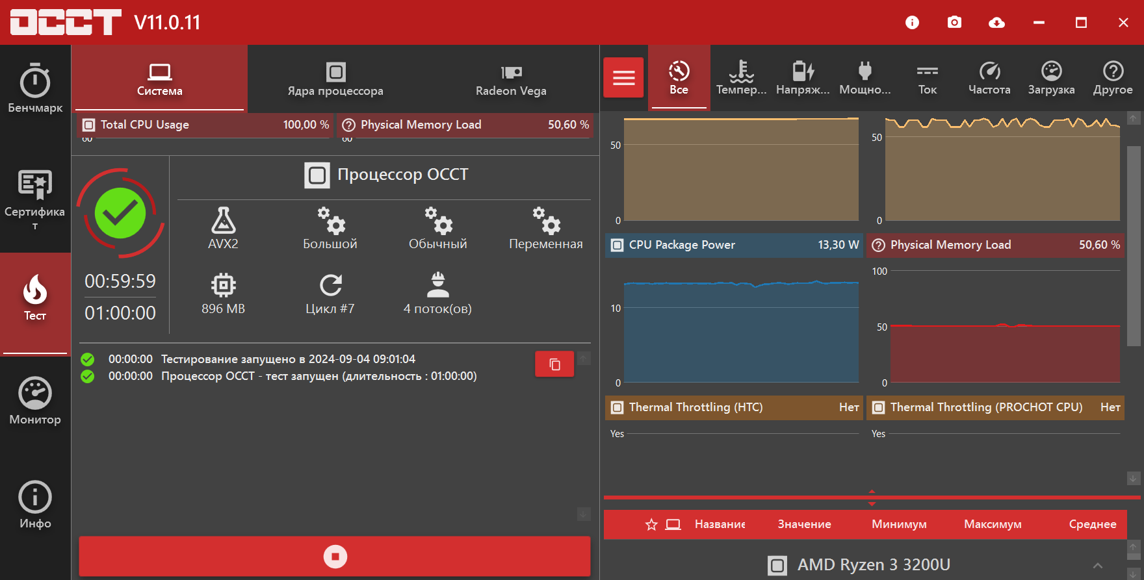Screen dimensions: 1144x580
Task: Toggle the AMD Ryzen 3 3200U checkbox
Action: (x=777, y=565)
